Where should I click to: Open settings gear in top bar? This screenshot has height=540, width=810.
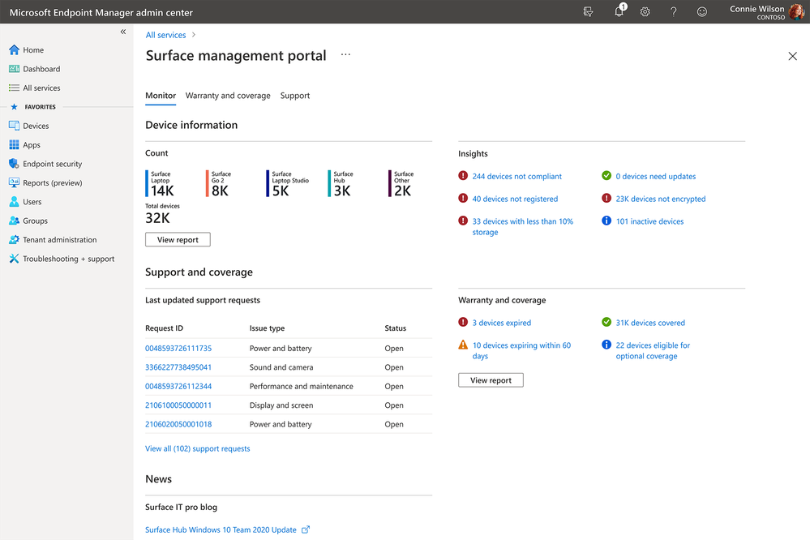pyautogui.click(x=645, y=11)
